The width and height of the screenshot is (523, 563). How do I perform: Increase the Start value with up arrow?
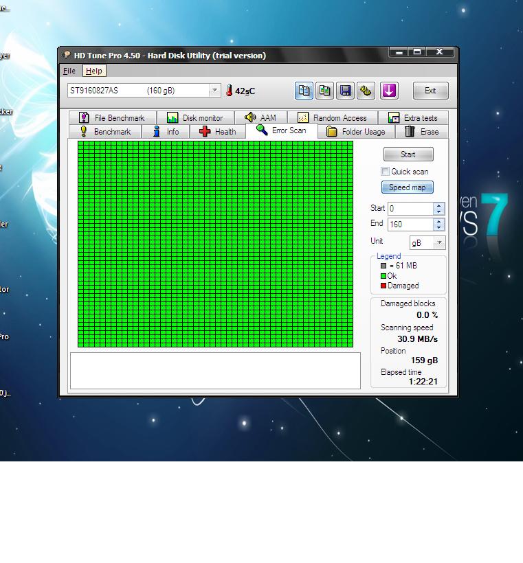(x=438, y=205)
